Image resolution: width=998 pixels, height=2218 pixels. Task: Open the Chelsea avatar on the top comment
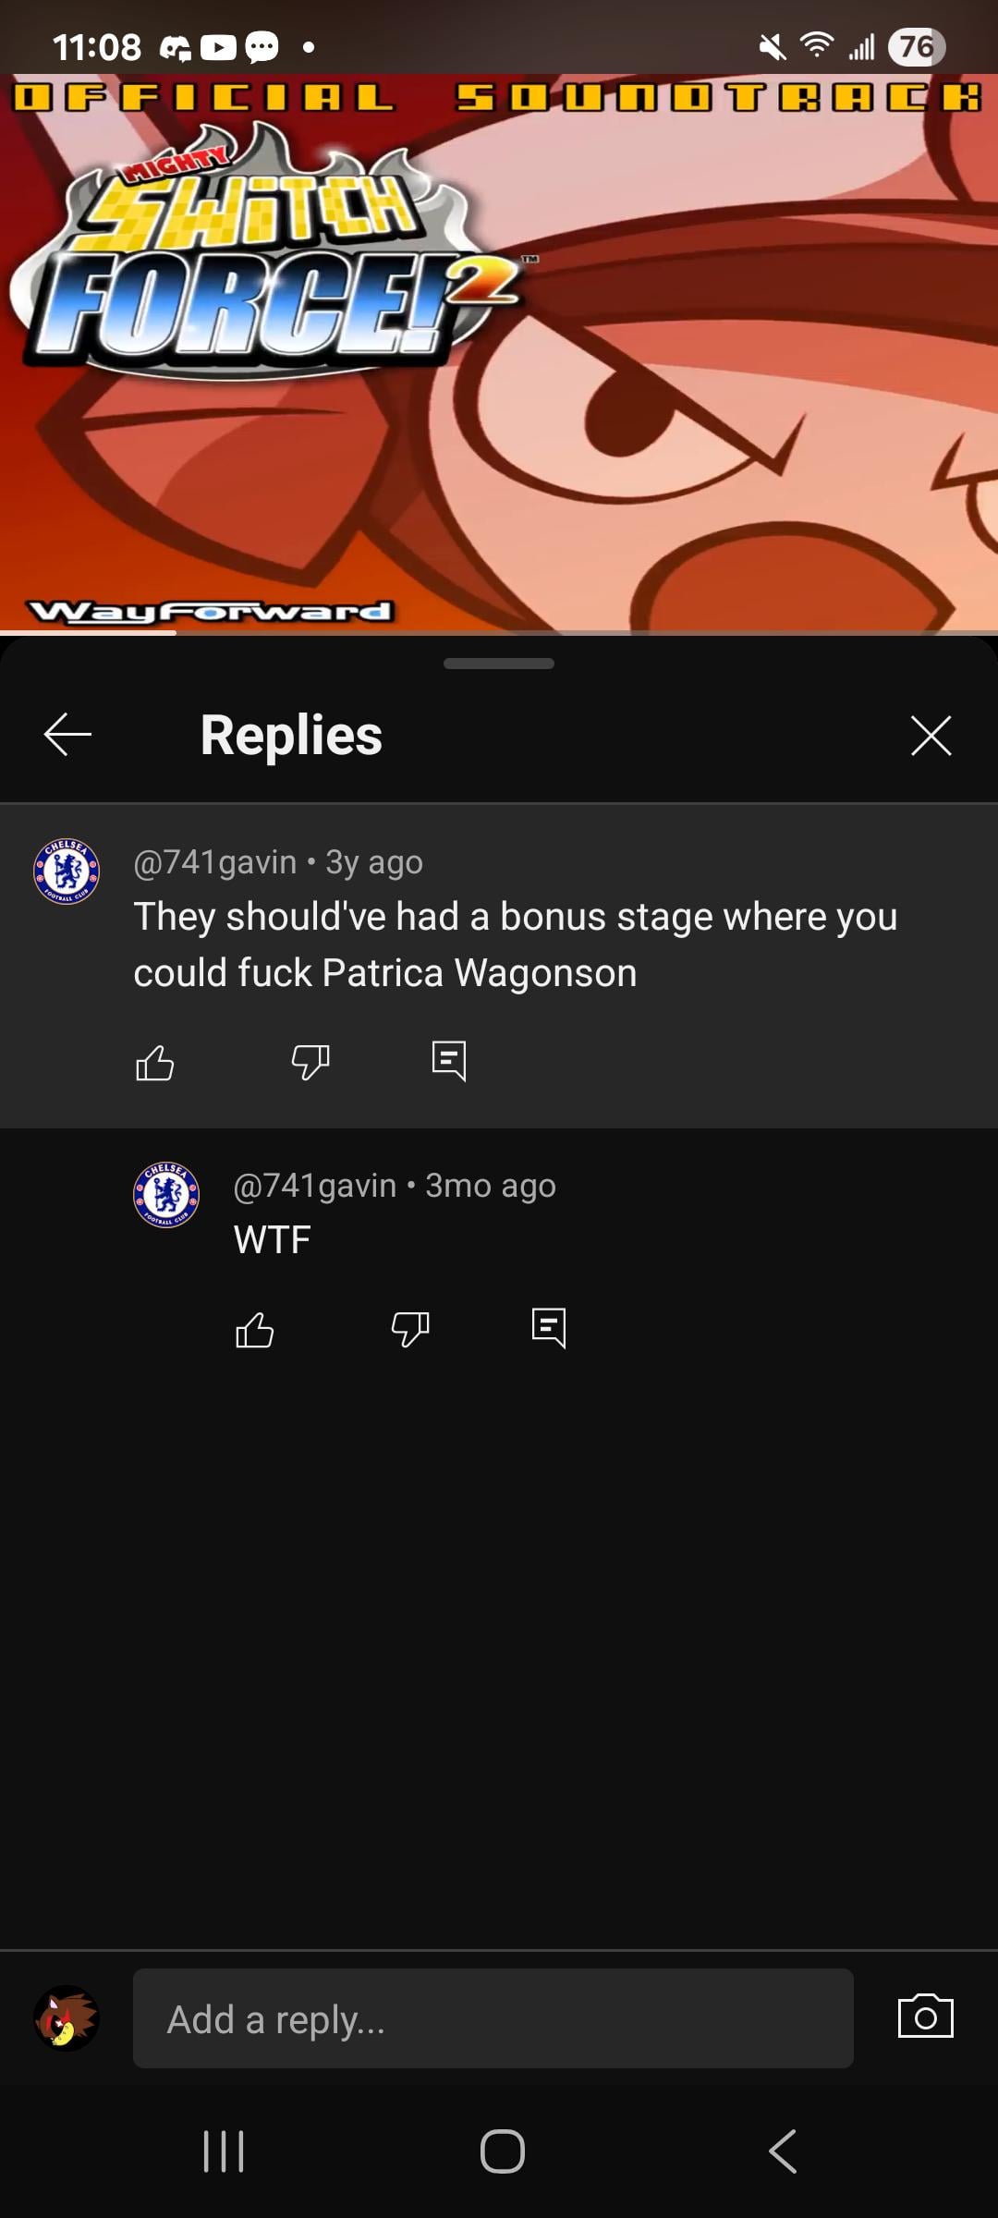tap(67, 871)
